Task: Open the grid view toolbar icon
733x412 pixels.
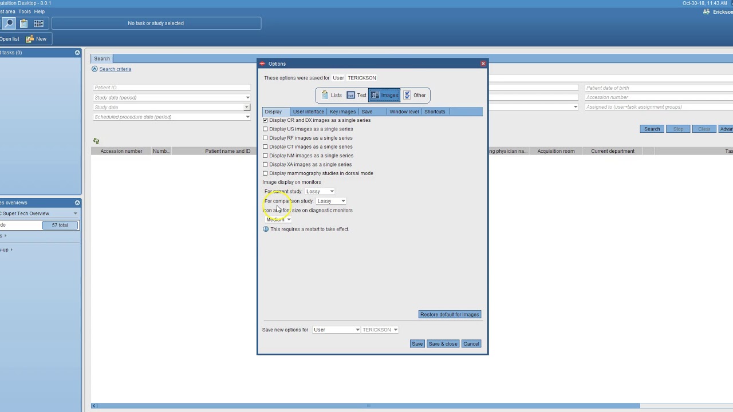Action: [x=38, y=23]
